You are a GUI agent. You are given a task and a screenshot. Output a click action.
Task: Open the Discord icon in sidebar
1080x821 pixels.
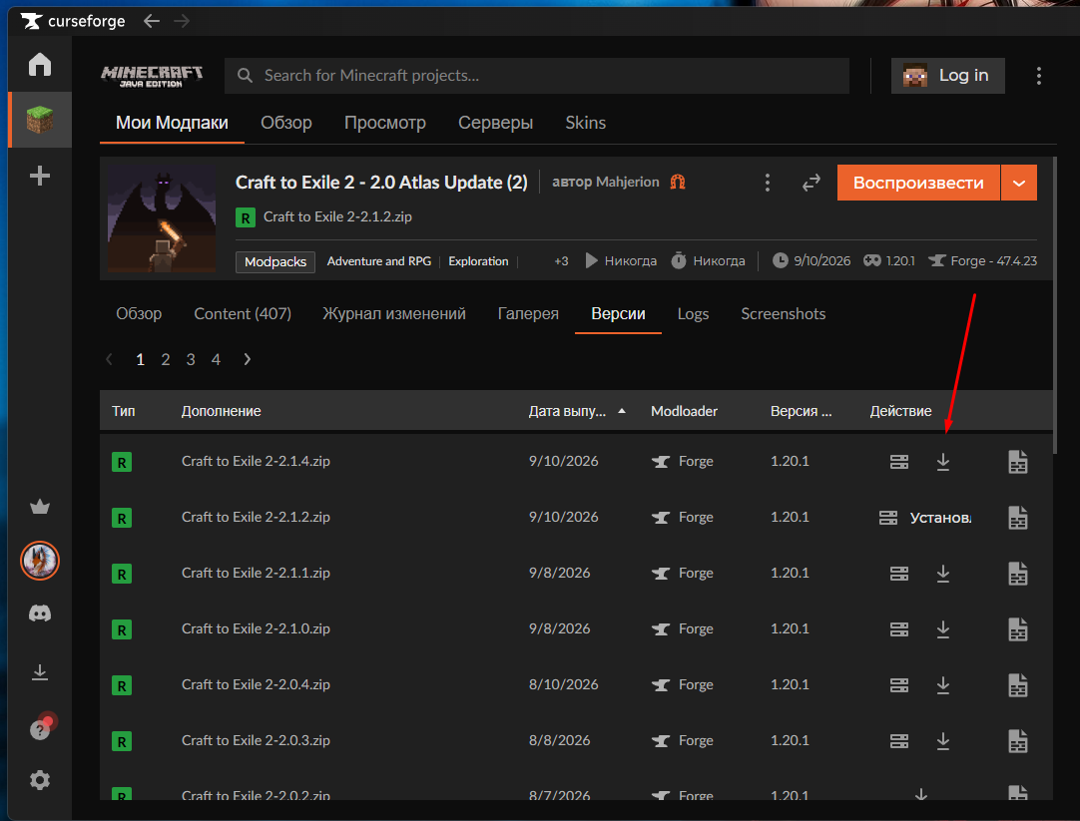40,614
